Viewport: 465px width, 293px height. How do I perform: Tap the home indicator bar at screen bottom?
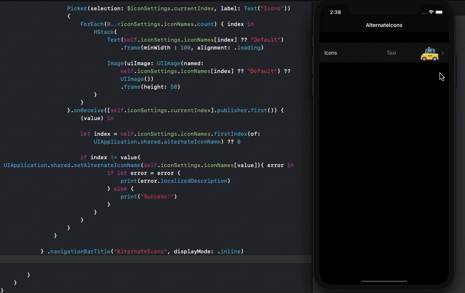384,281
